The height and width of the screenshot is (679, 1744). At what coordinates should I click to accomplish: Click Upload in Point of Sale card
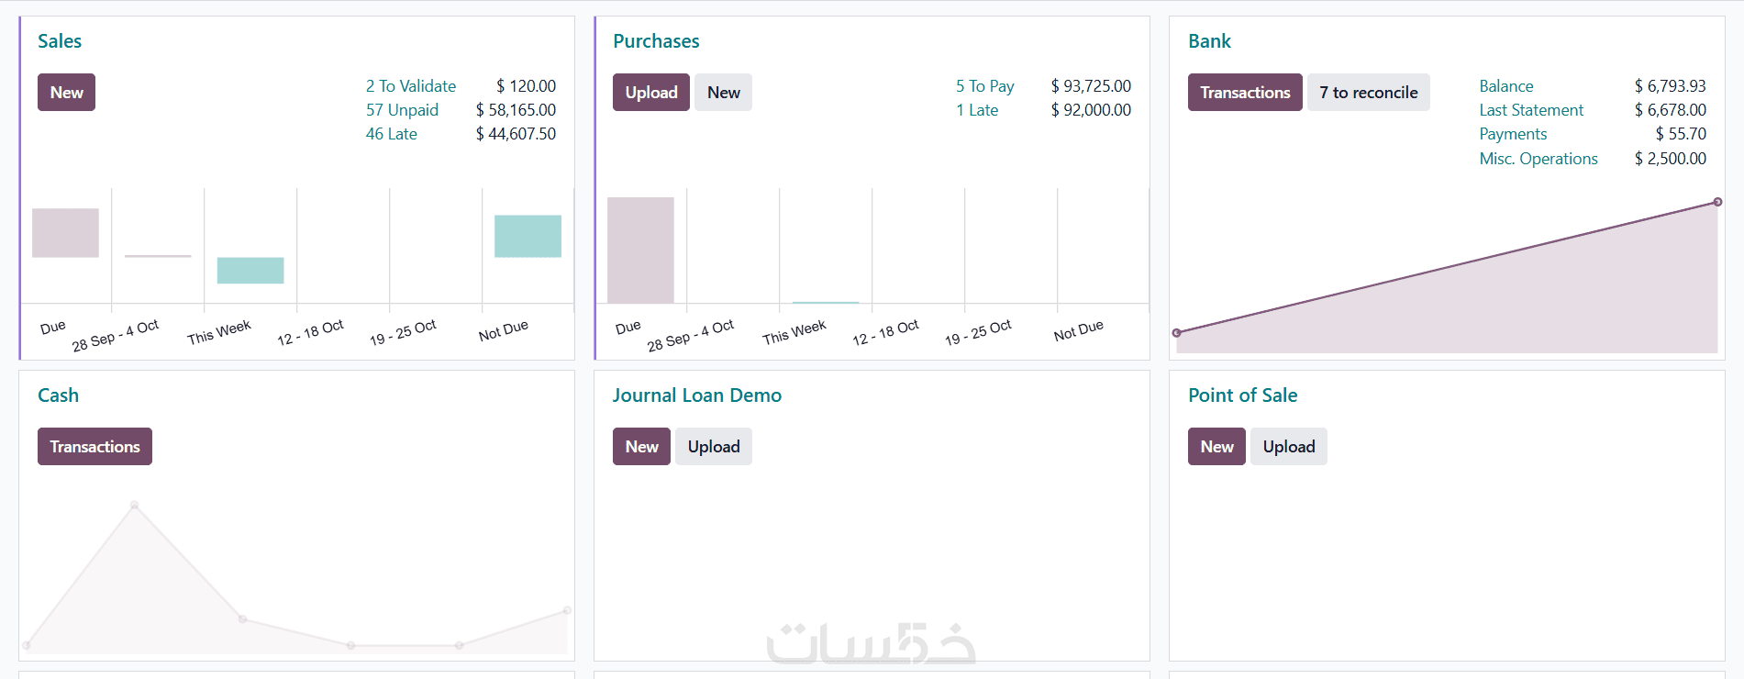tap(1288, 447)
